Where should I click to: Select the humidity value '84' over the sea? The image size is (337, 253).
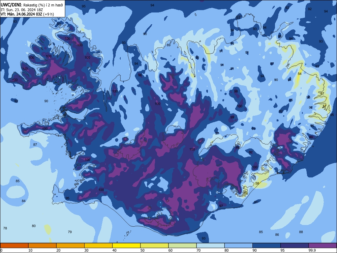click(x=24, y=201)
